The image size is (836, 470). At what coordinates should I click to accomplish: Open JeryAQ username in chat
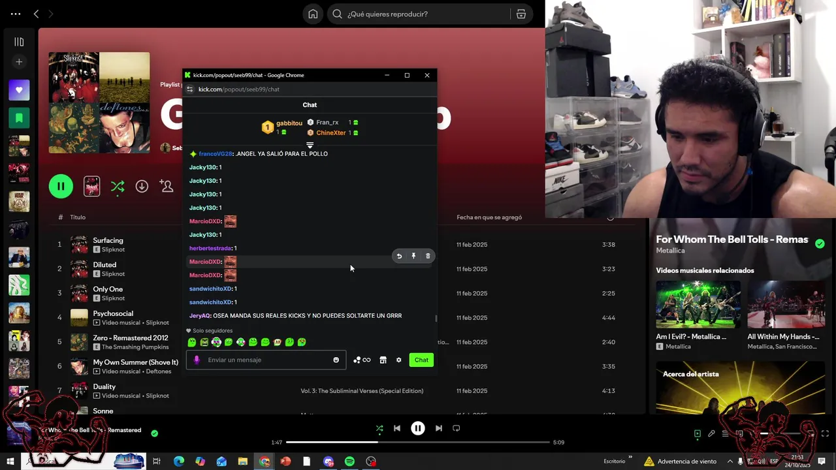(x=200, y=316)
